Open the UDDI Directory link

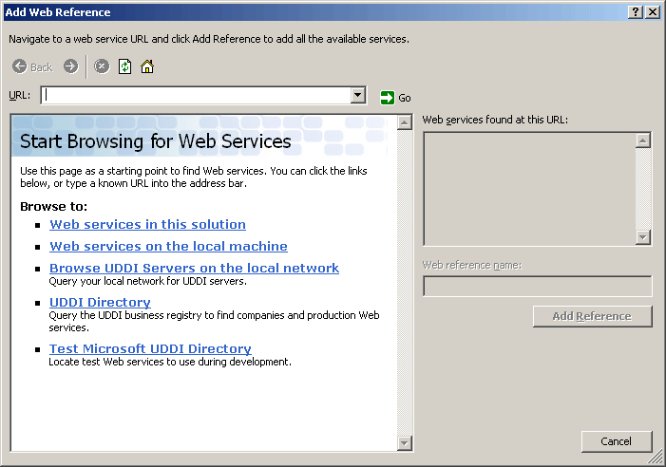coord(100,303)
